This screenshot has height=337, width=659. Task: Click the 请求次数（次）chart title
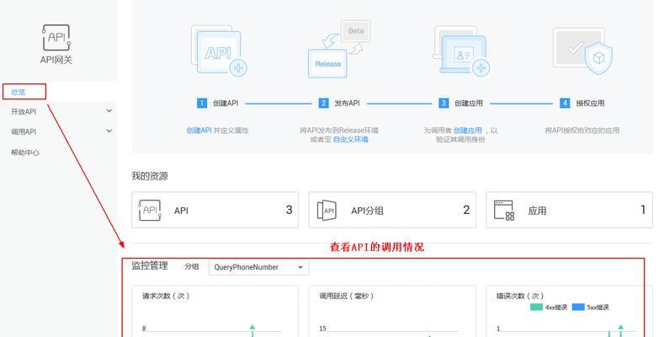tap(166, 297)
